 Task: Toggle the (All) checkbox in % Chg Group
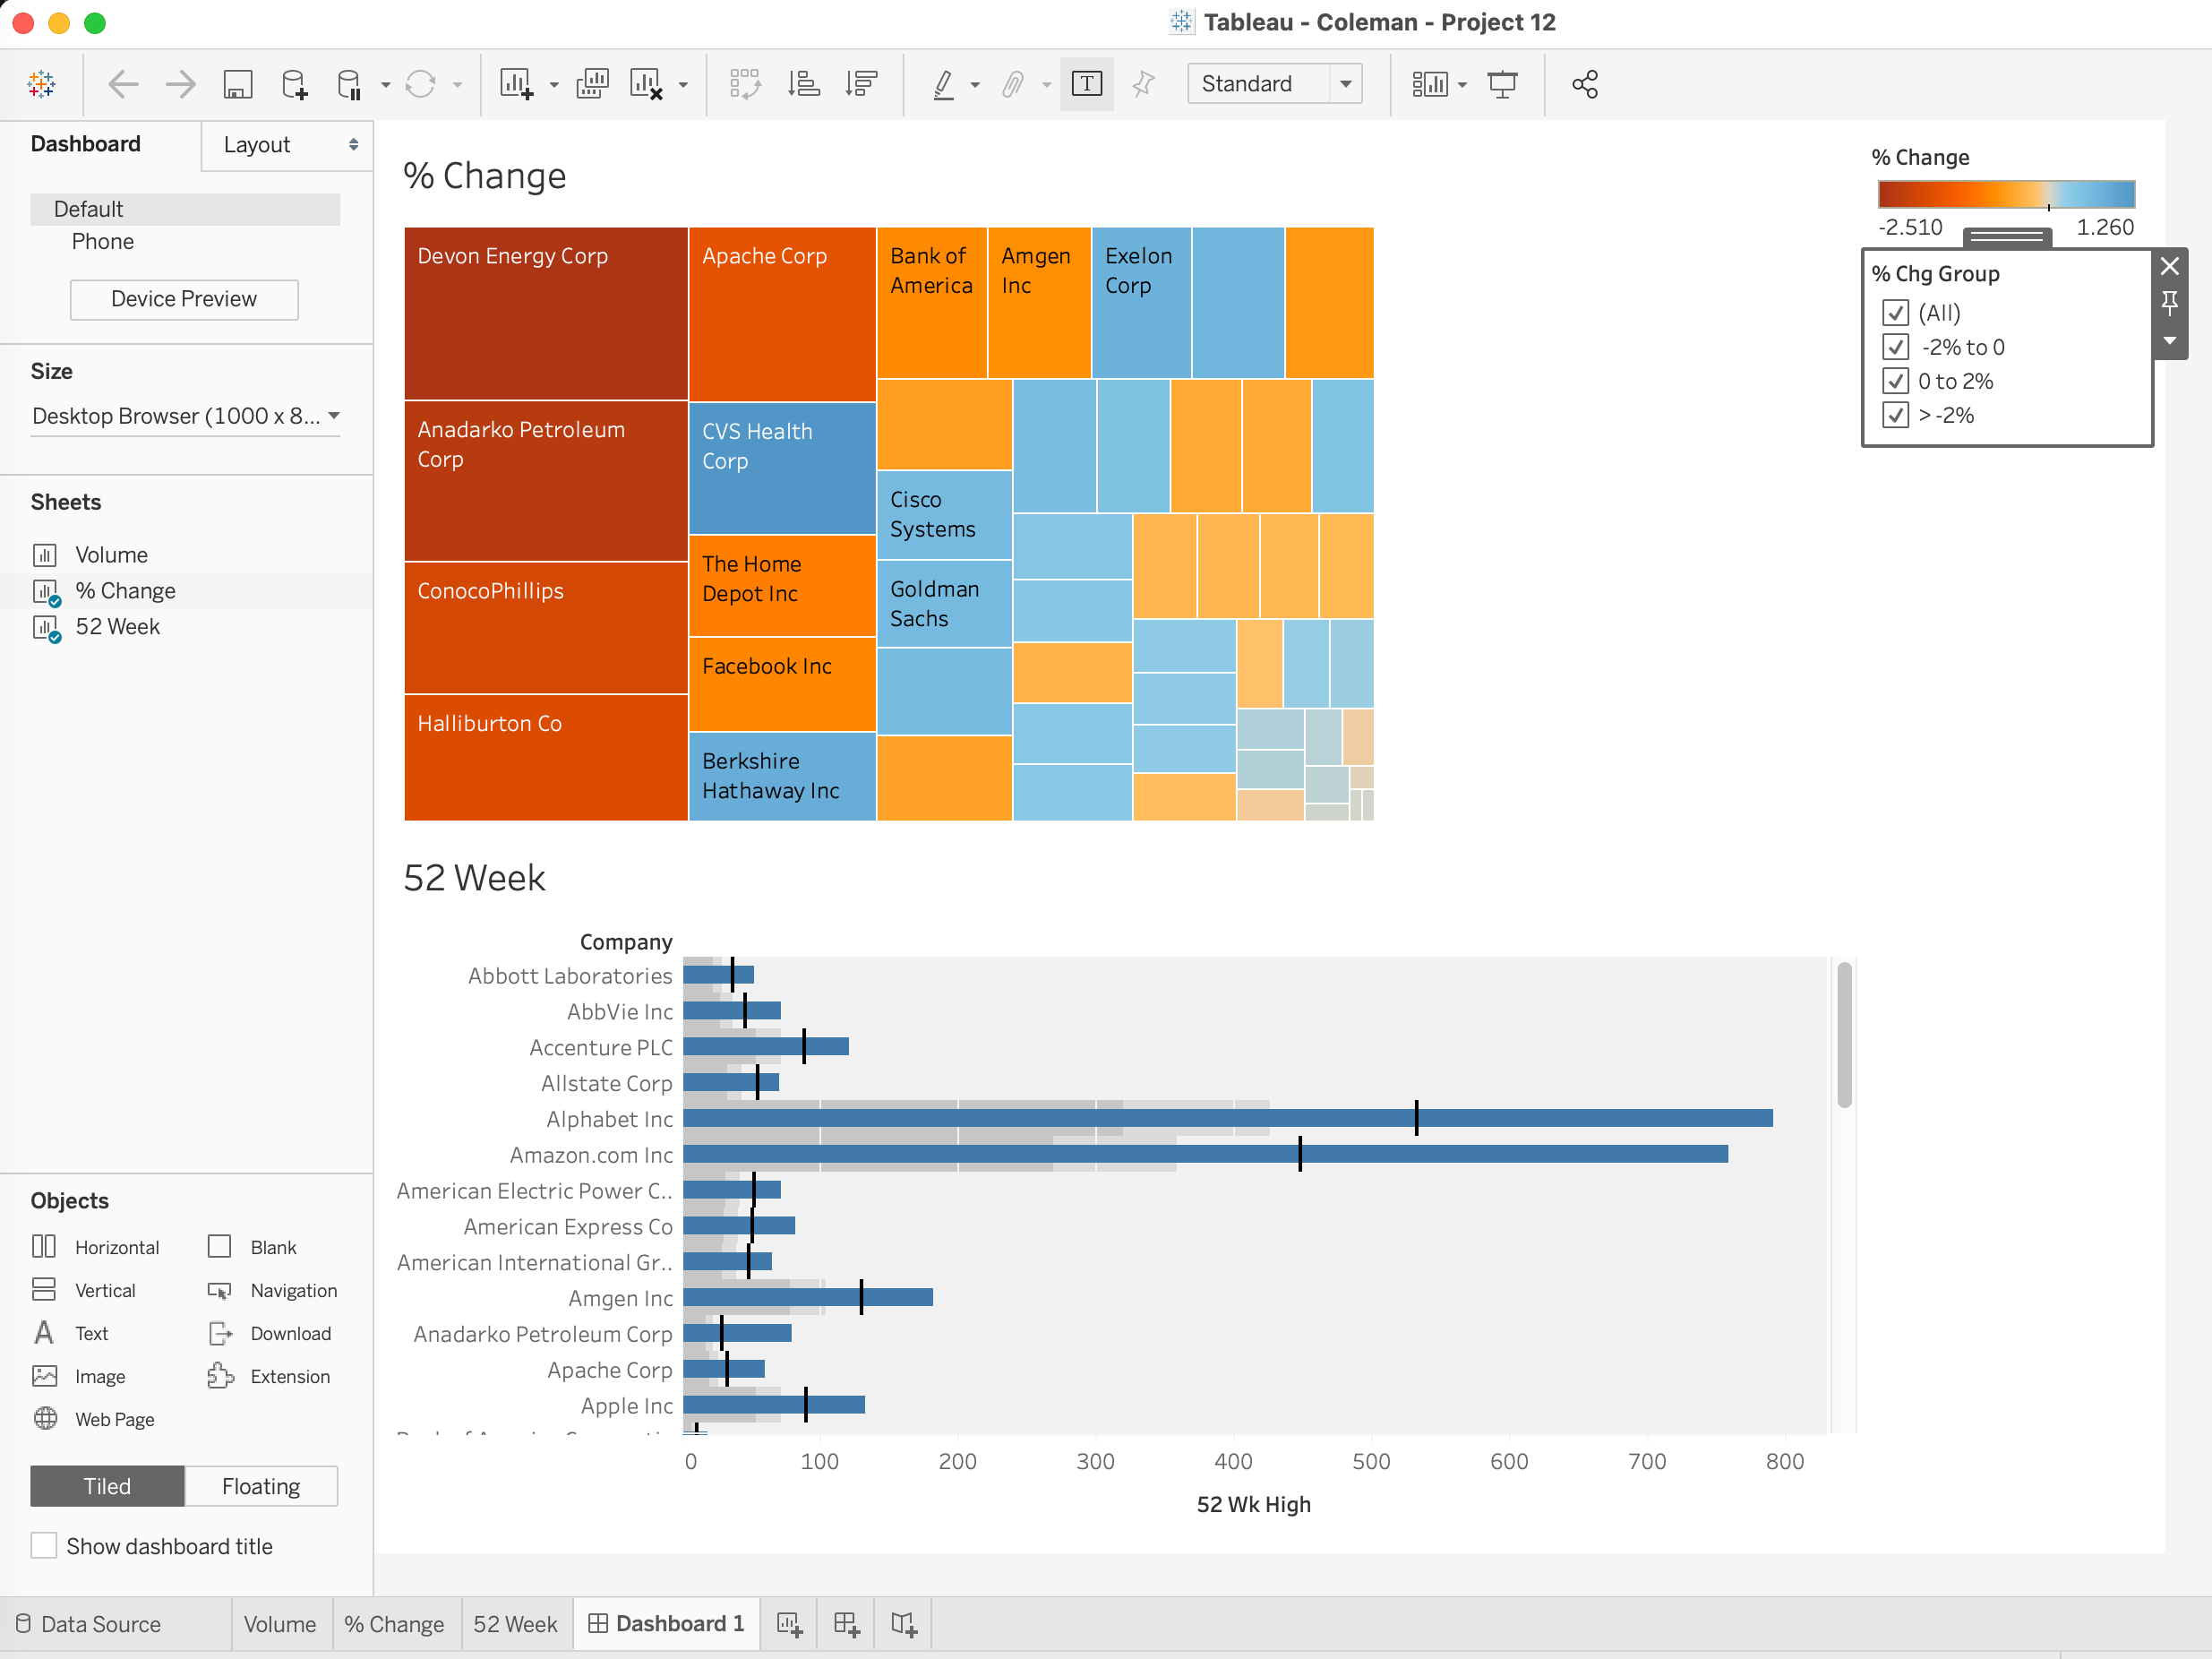click(1895, 313)
